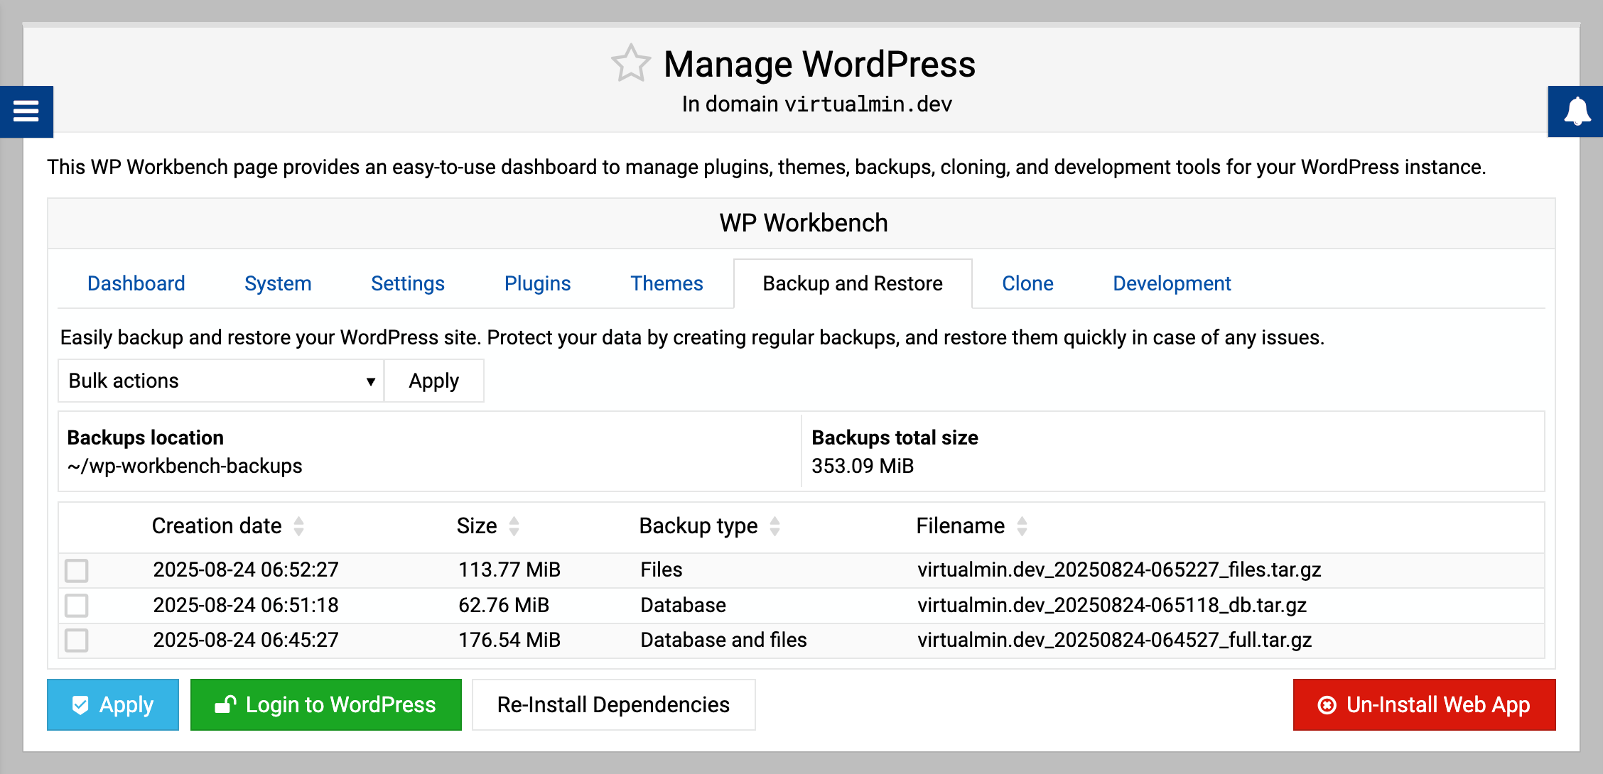The width and height of the screenshot is (1603, 774).
Task: Open the notifications bell
Action: pyautogui.click(x=1577, y=111)
